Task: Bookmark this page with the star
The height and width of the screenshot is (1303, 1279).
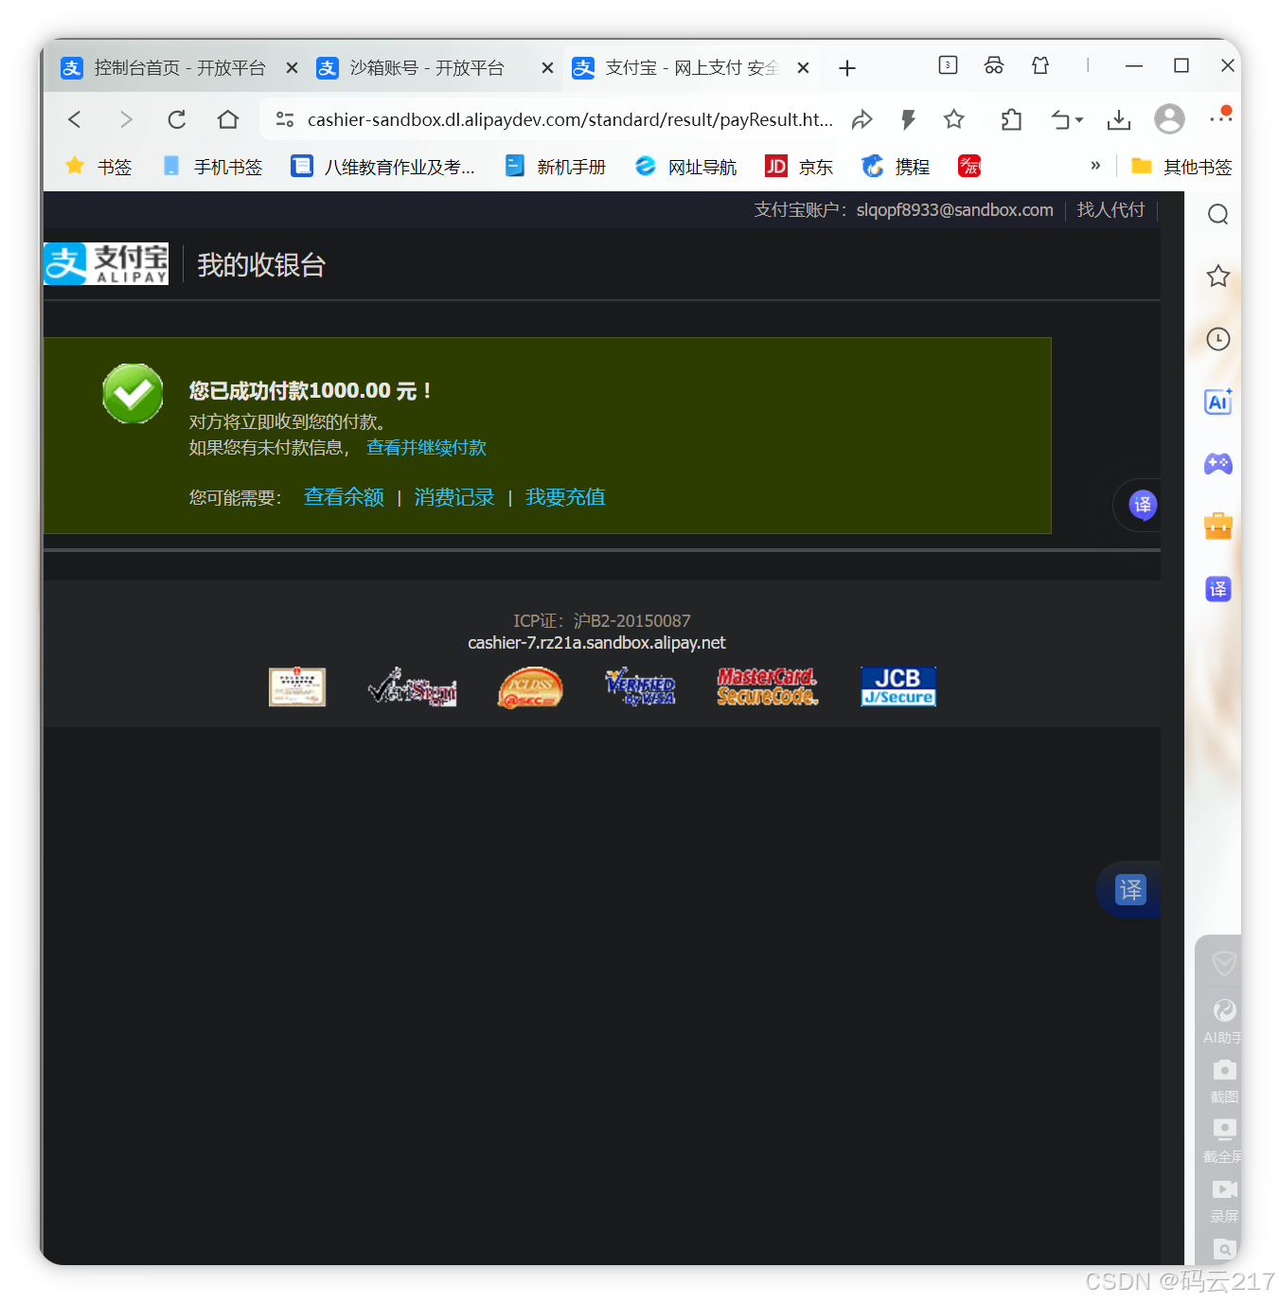Action: click(x=954, y=119)
